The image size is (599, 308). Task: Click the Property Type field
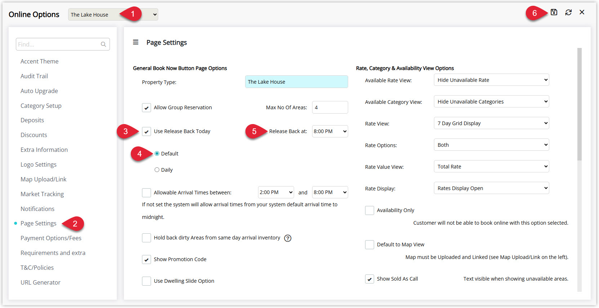coord(297,82)
